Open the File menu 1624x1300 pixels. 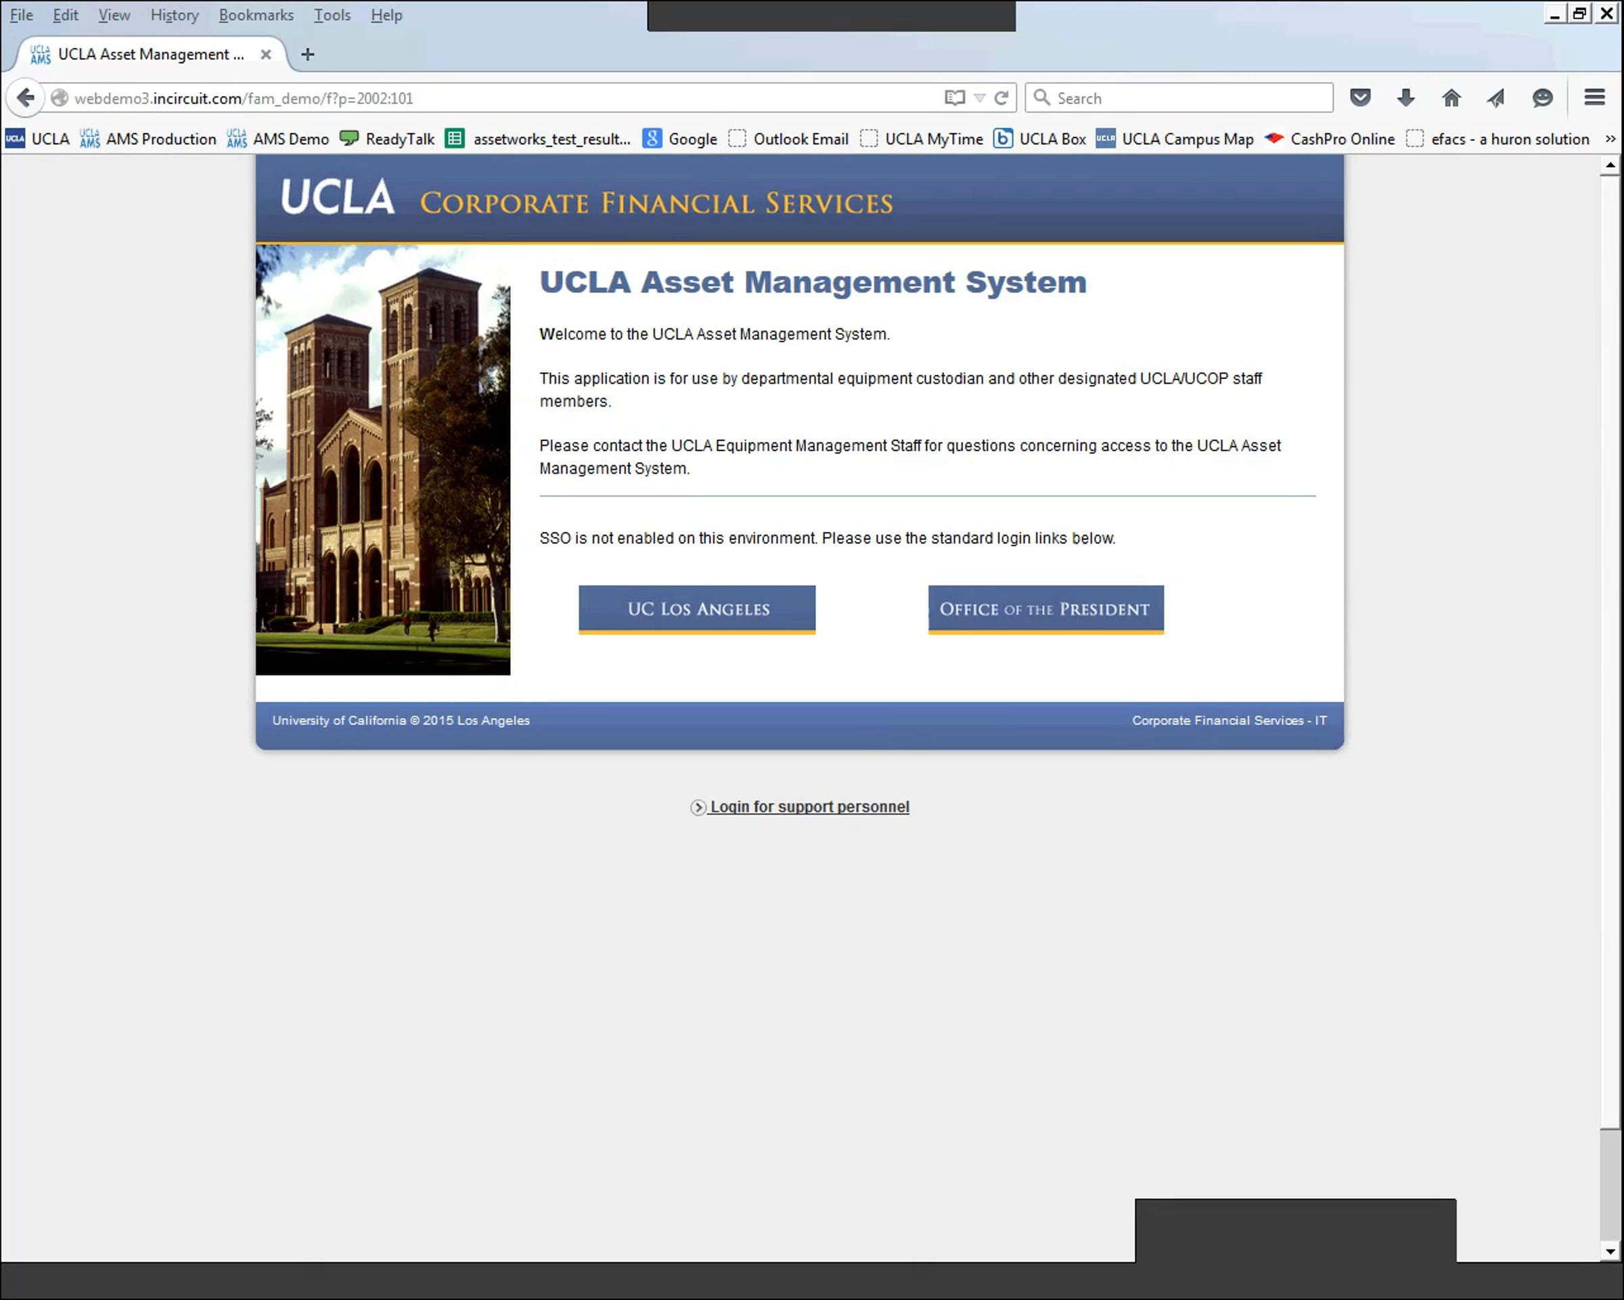(21, 15)
